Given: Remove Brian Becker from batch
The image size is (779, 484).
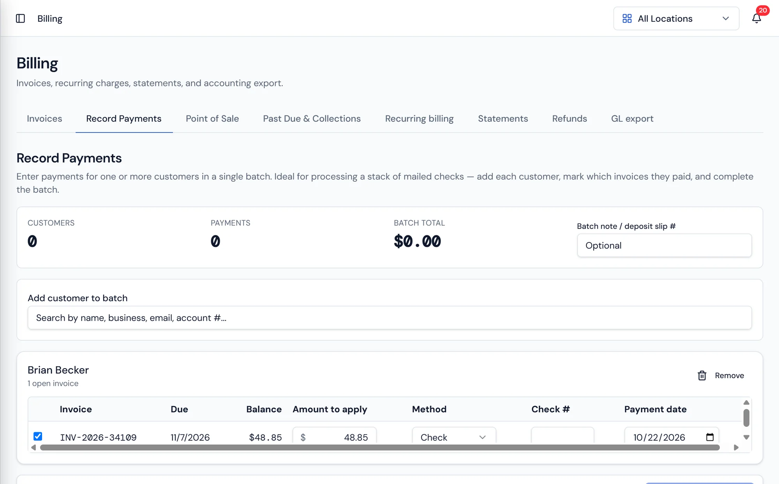Looking at the screenshot, I should point(721,375).
